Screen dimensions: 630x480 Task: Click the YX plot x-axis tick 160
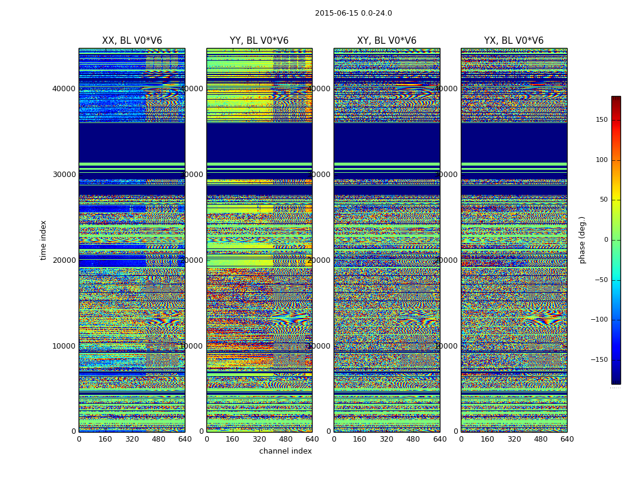click(x=487, y=439)
